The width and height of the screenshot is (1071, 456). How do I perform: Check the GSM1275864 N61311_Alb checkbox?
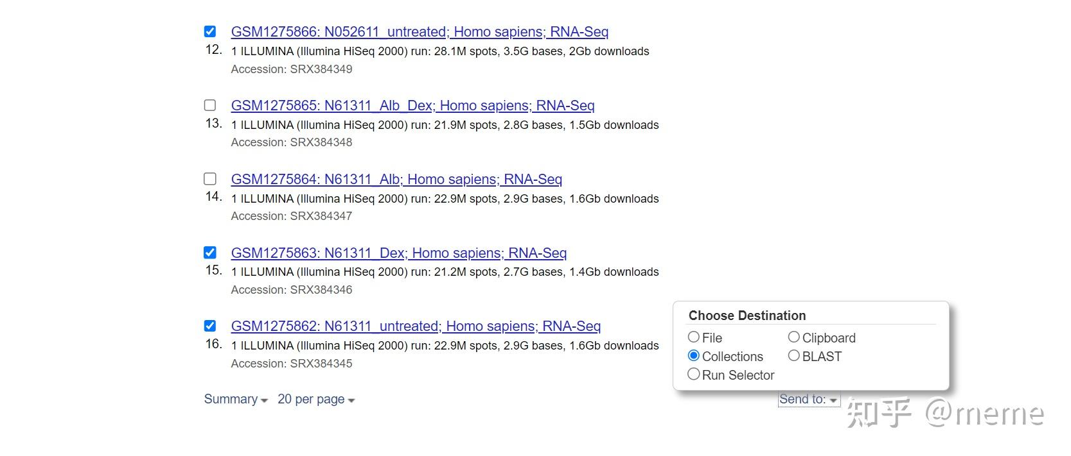(210, 179)
